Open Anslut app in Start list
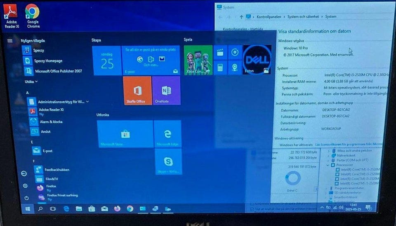 click(x=40, y=131)
